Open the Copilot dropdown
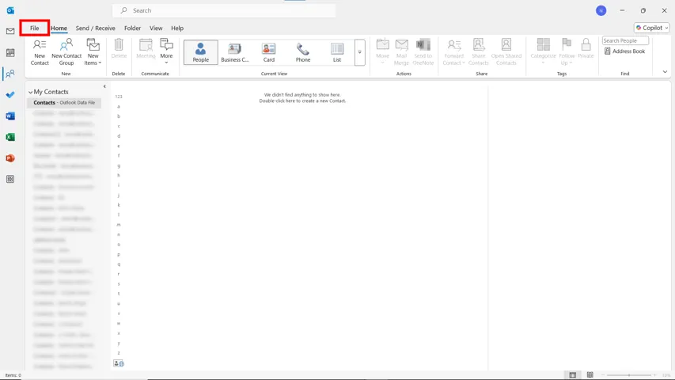Image resolution: width=675 pixels, height=380 pixels. [x=652, y=28]
